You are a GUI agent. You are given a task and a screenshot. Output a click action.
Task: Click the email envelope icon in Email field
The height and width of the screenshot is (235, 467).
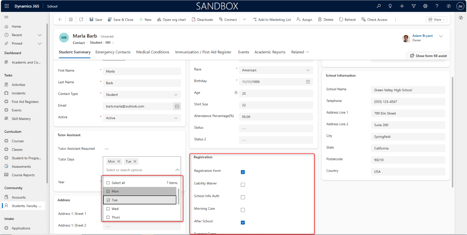177,106
